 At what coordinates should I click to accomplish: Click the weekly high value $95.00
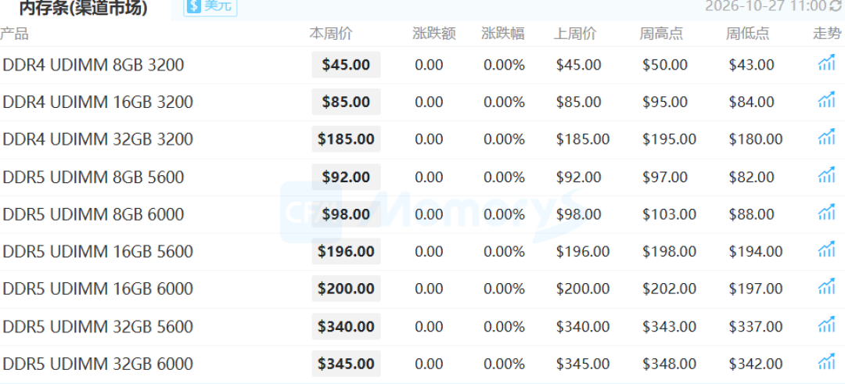coord(665,102)
